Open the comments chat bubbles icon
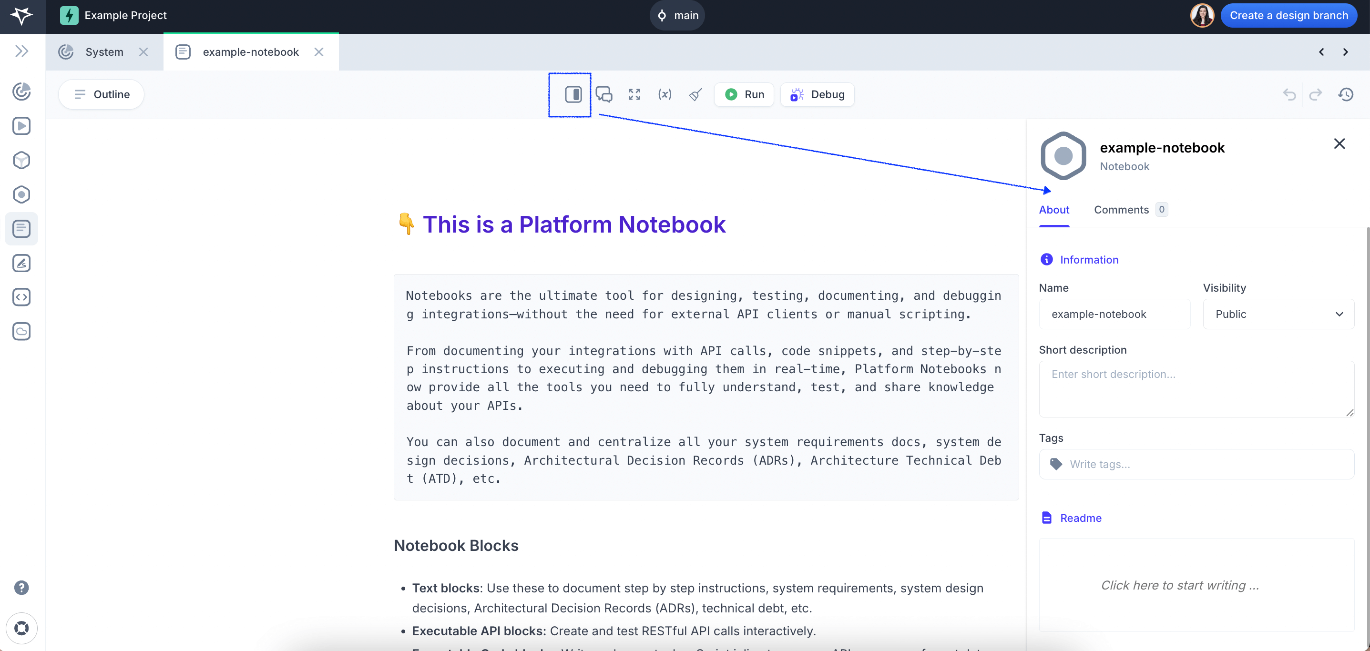The width and height of the screenshot is (1370, 651). coord(603,95)
